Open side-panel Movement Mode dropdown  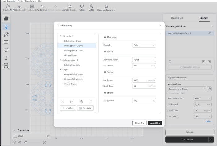coord(203,98)
